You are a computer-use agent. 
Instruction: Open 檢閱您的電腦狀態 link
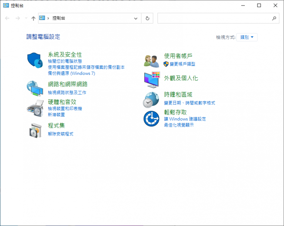(65, 61)
